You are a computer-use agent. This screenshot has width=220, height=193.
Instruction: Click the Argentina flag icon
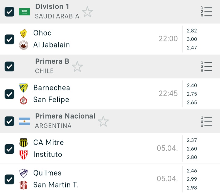click(24, 121)
